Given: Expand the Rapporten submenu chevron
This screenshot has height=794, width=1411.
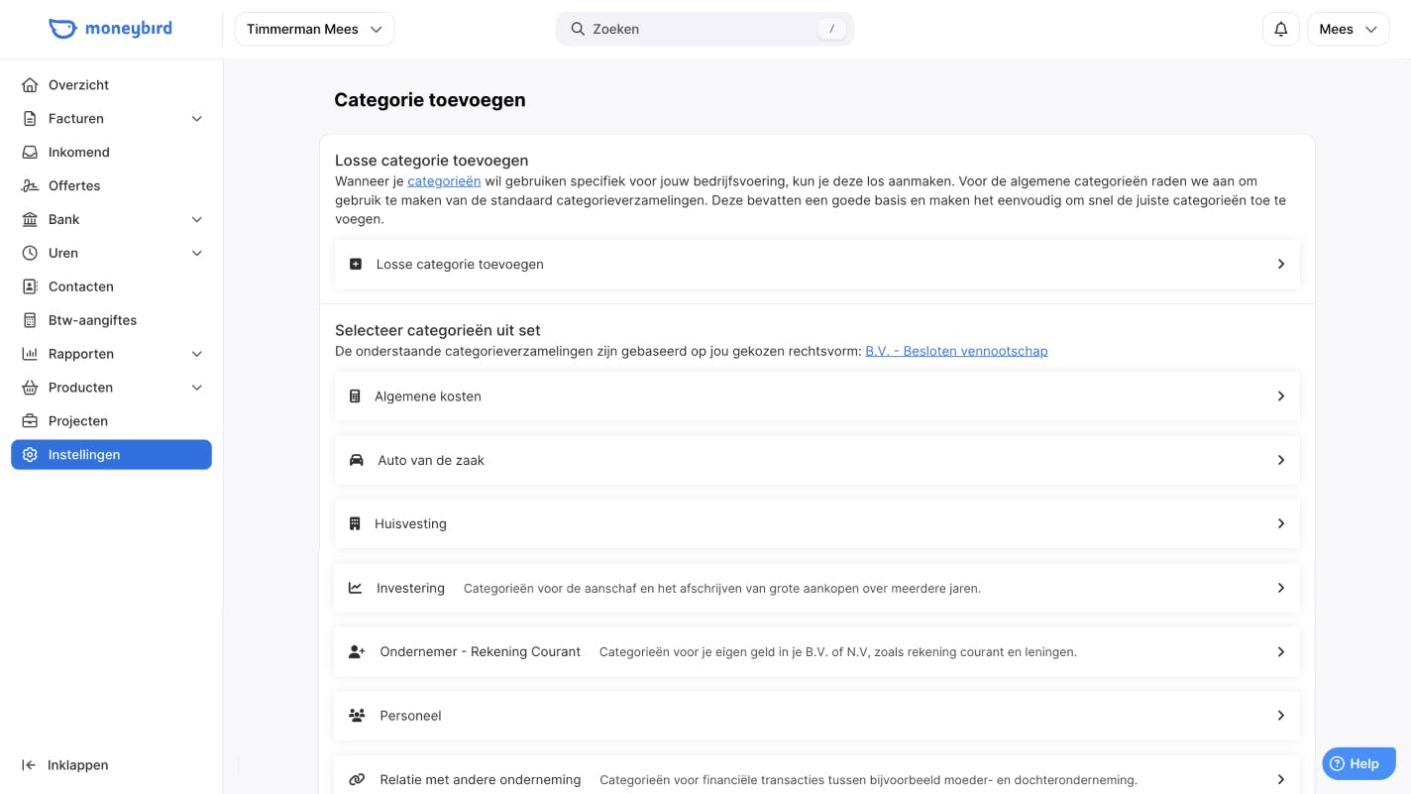Looking at the screenshot, I should tap(196, 353).
